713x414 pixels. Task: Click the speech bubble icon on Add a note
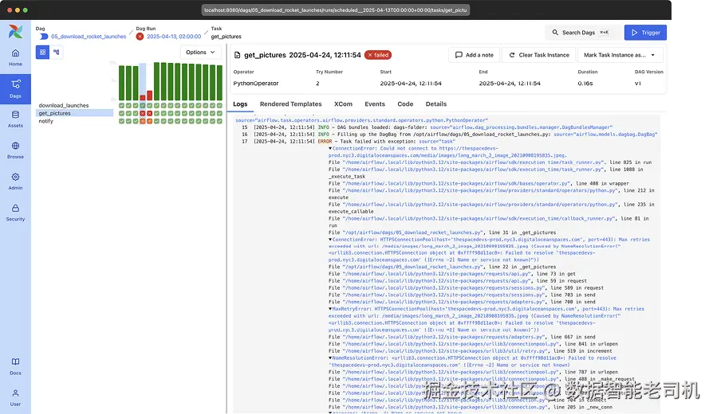(x=459, y=55)
